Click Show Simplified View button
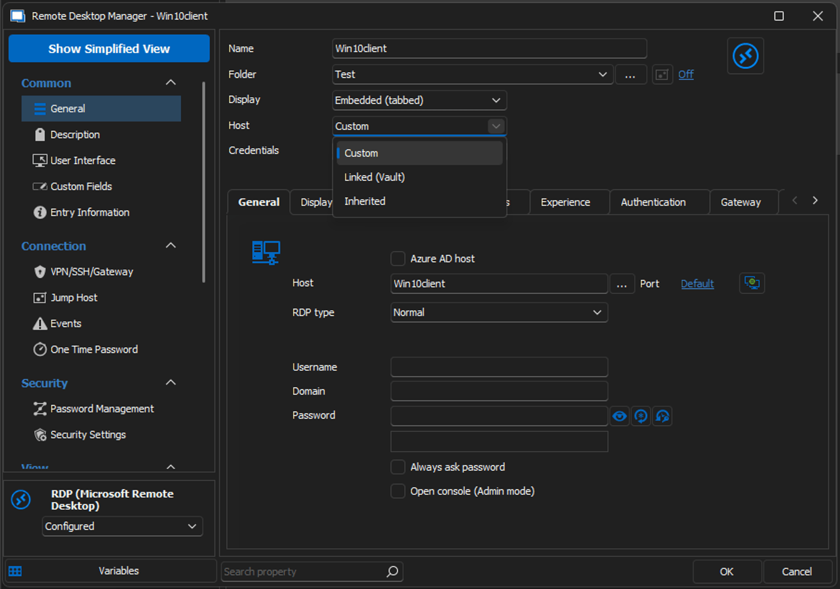 point(109,49)
